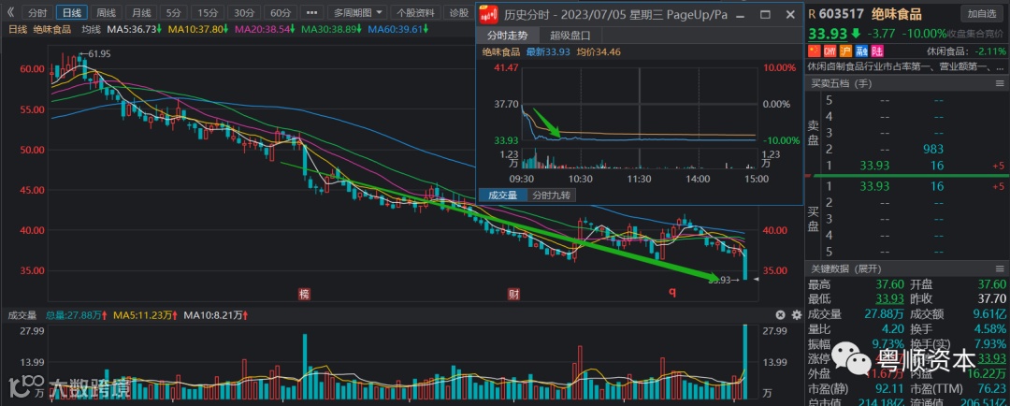Select the 60分 period
Image resolution: width=1010 pixels, height=406 pixels.
tap(281, 12)
